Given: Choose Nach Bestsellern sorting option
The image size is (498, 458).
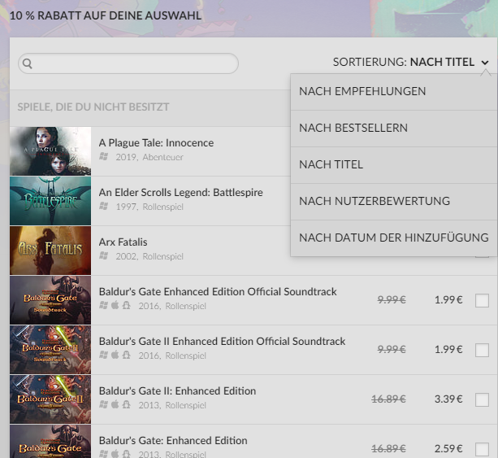Looking at the screenshot, I should click(394, 129).
